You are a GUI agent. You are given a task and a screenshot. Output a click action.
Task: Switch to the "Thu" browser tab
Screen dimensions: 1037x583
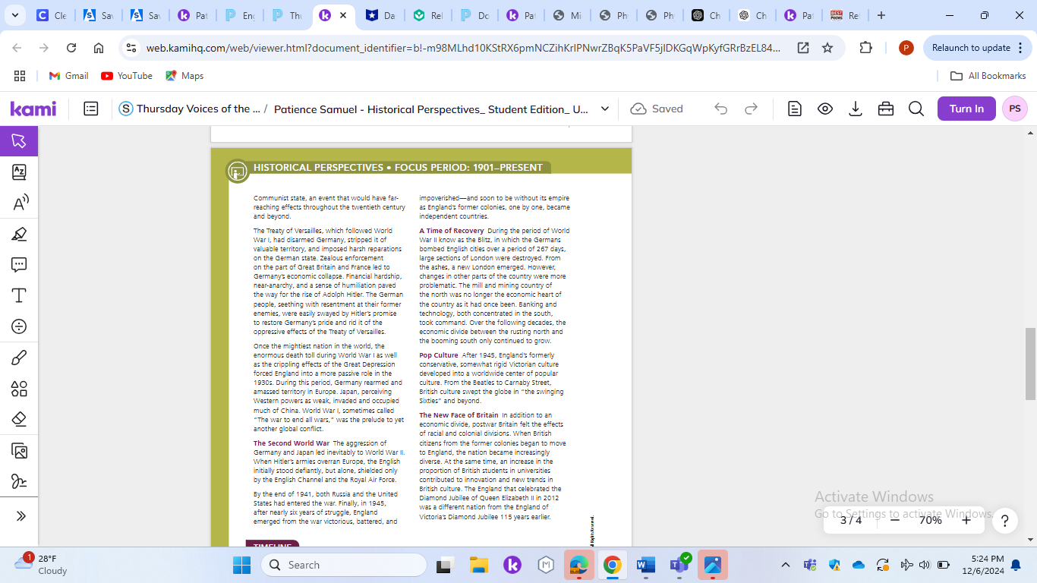[x=287, y=15]
